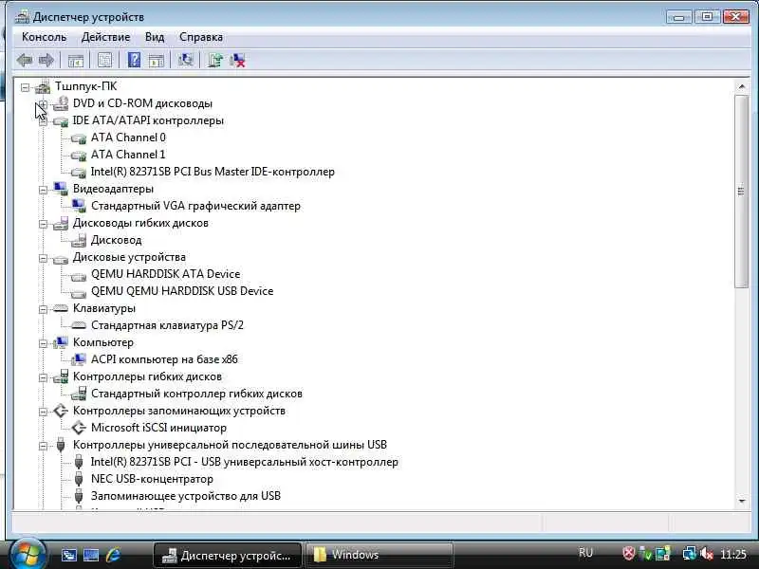
Task: Click the ATA Channel 1 device icon
Action: [x=79, y=156]
